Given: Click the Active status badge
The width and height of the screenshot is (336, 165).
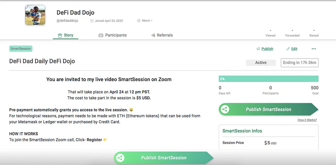Looking at the screenshot, I should [261, 63].
